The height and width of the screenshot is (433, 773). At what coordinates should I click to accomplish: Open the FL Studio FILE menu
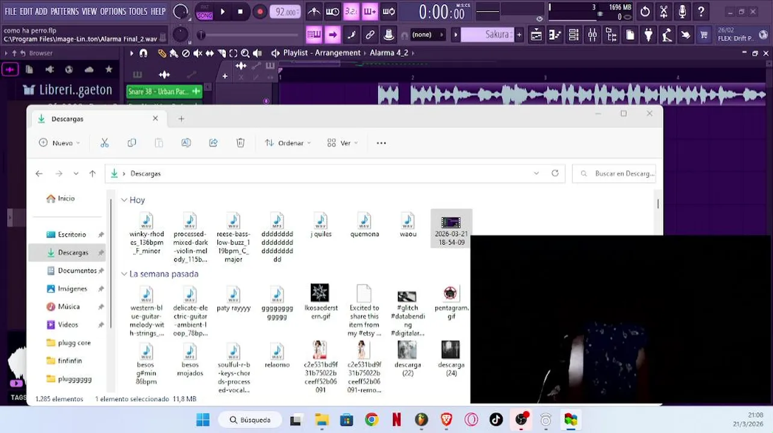tap(11, 11)
